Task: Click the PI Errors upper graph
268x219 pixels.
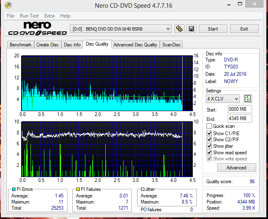Action: [x=107, y=83]
